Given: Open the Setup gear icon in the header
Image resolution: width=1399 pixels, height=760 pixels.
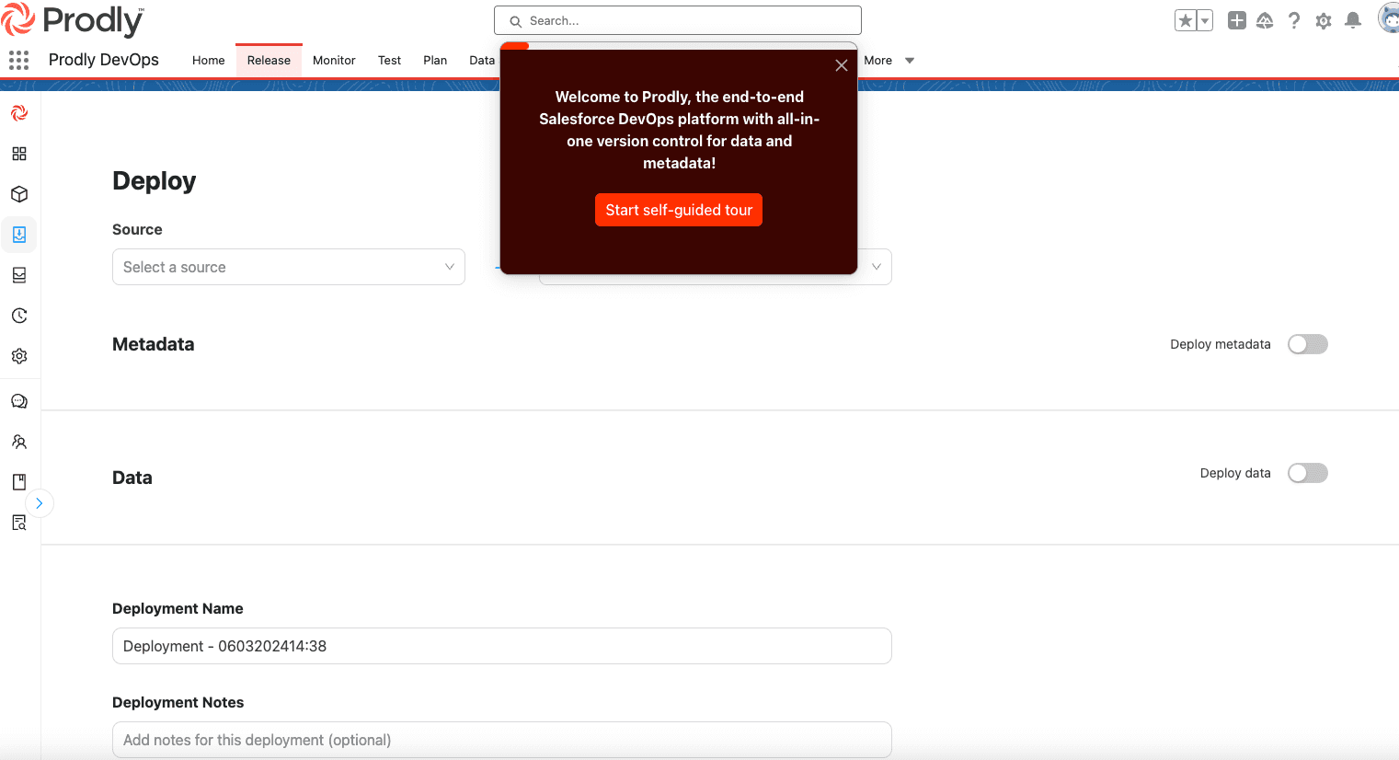Looking at the screenshot, I should pos(1324,20).
